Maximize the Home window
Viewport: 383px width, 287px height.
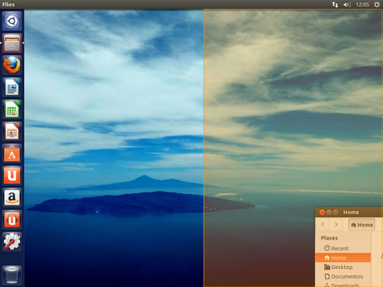336,213
